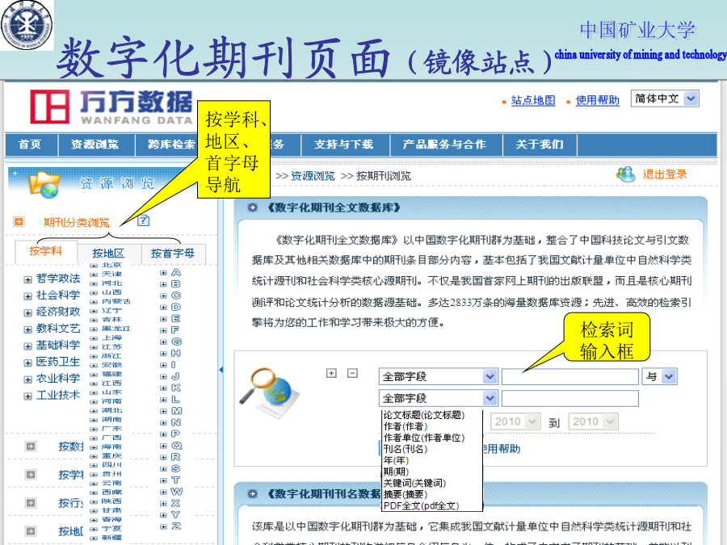This screenshot has width=727, height=545.
Task: Select 刊名 option in dropdown list
Action: click(406, 449)
